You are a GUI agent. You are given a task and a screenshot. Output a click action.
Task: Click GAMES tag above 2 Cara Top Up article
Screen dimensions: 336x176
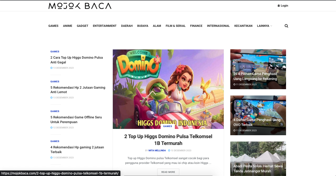[x=55, y=52]
